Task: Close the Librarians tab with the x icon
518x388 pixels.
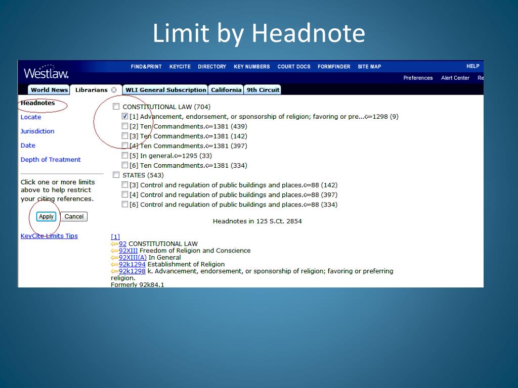Action: pos(114,90)
